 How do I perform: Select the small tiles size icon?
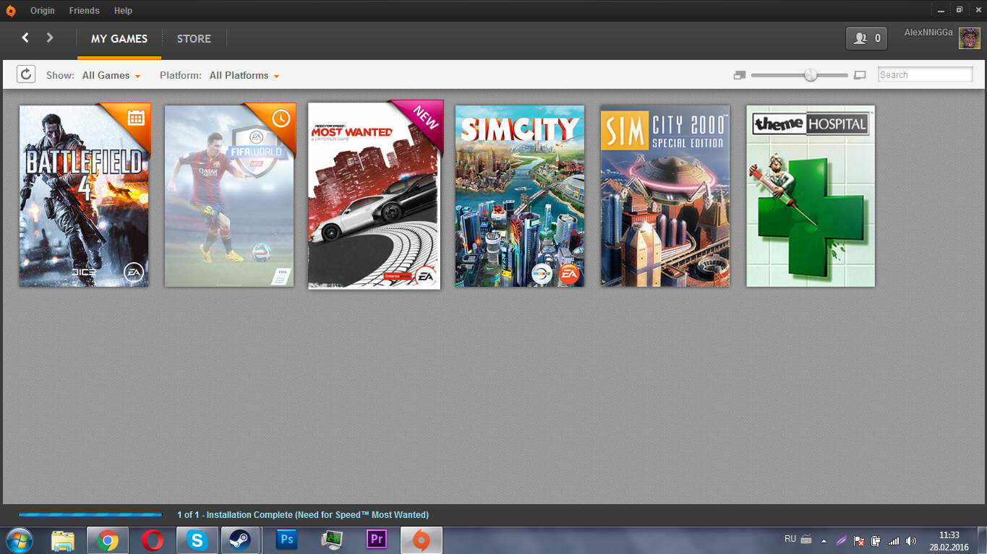click(739, 75)
